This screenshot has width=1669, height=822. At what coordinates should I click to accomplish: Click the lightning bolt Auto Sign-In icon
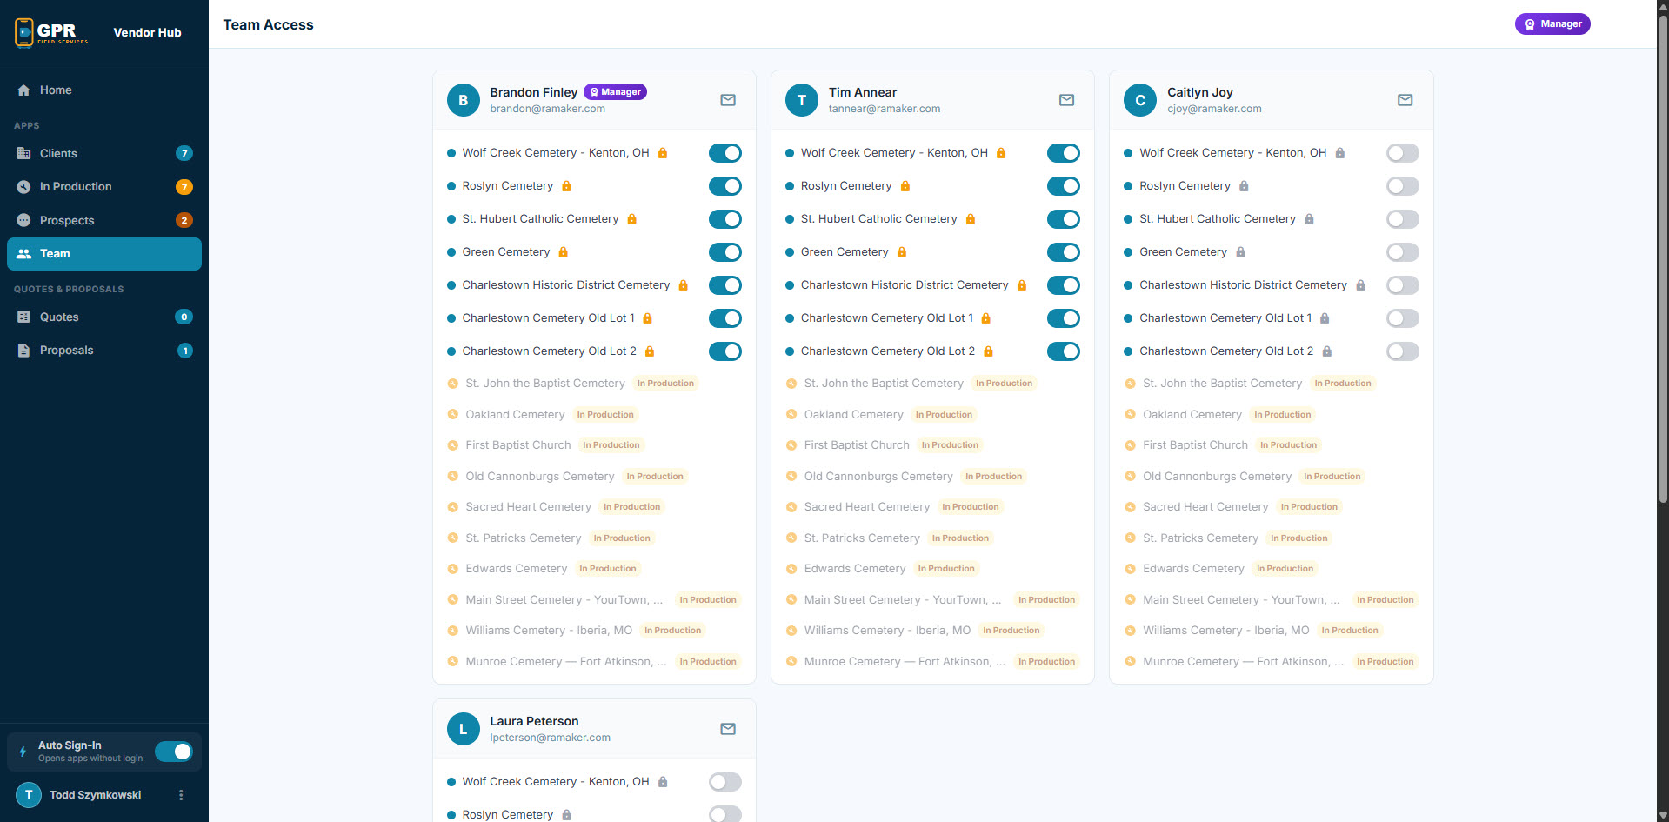23,752
